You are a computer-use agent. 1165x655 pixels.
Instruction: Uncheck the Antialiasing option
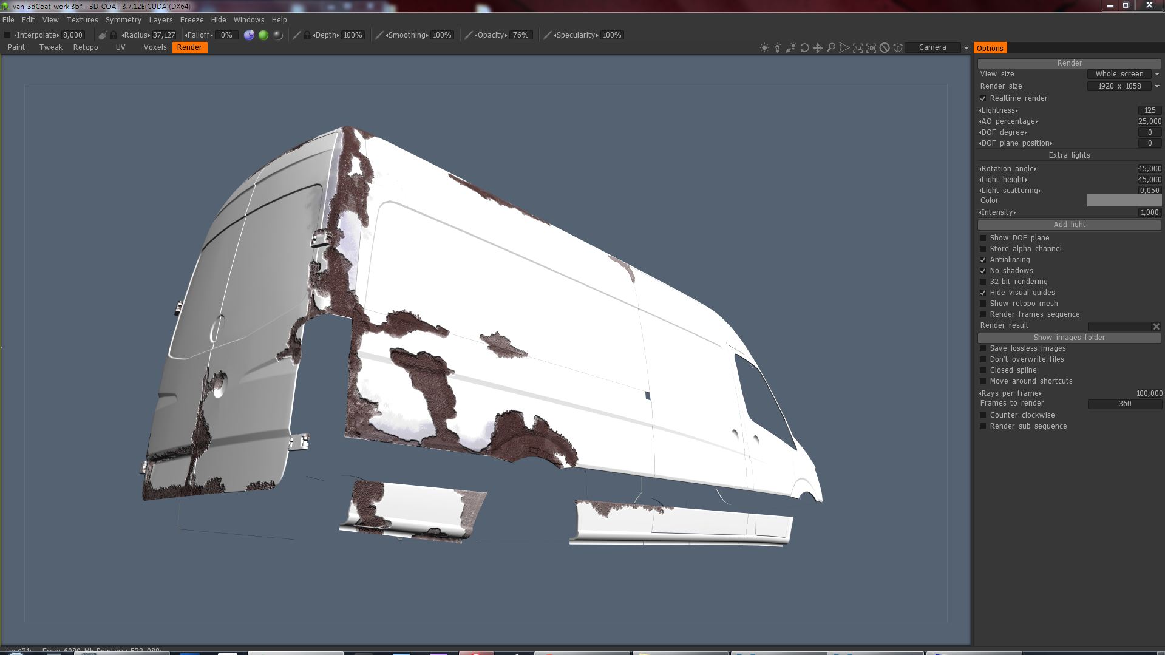[x=983, y=260]
